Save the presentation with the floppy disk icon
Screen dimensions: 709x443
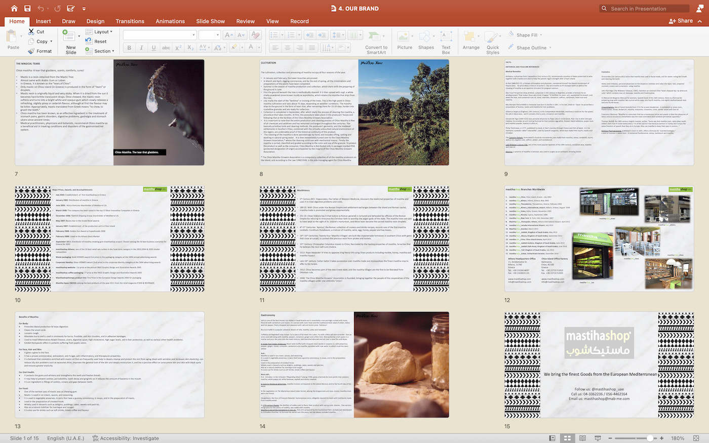click(x=27, y=8)
